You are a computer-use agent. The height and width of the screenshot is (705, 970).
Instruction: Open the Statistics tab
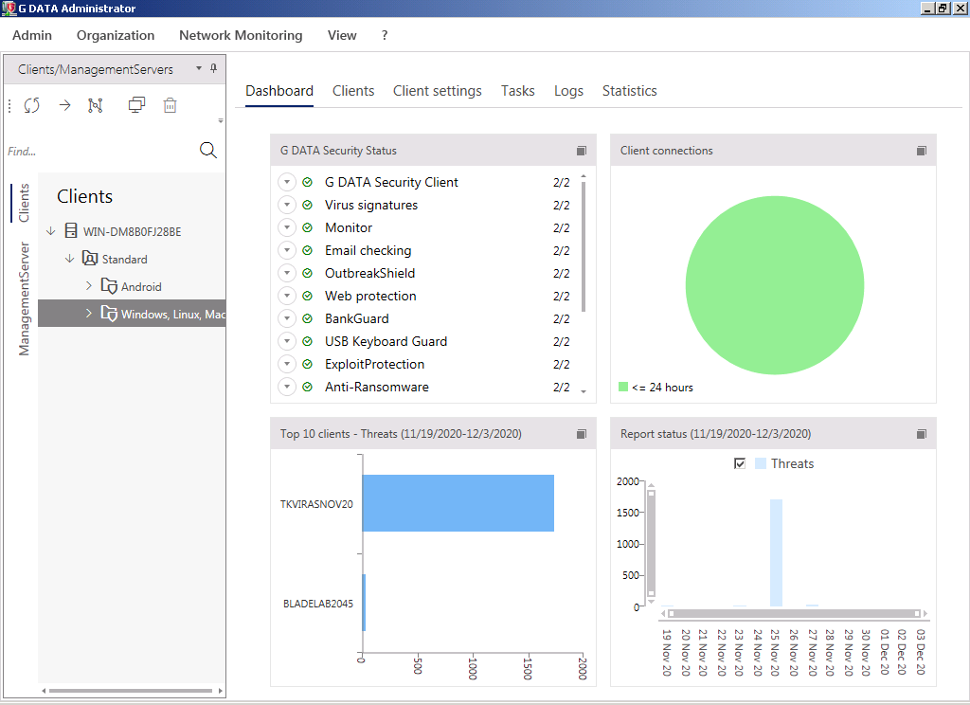629,91
